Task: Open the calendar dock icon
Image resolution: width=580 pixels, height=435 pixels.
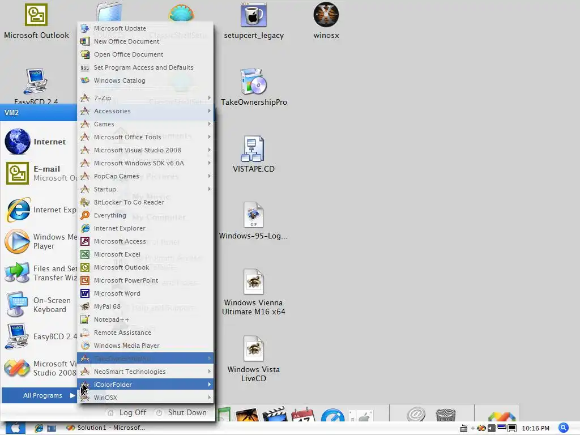Action: click(x=302, y=414)
